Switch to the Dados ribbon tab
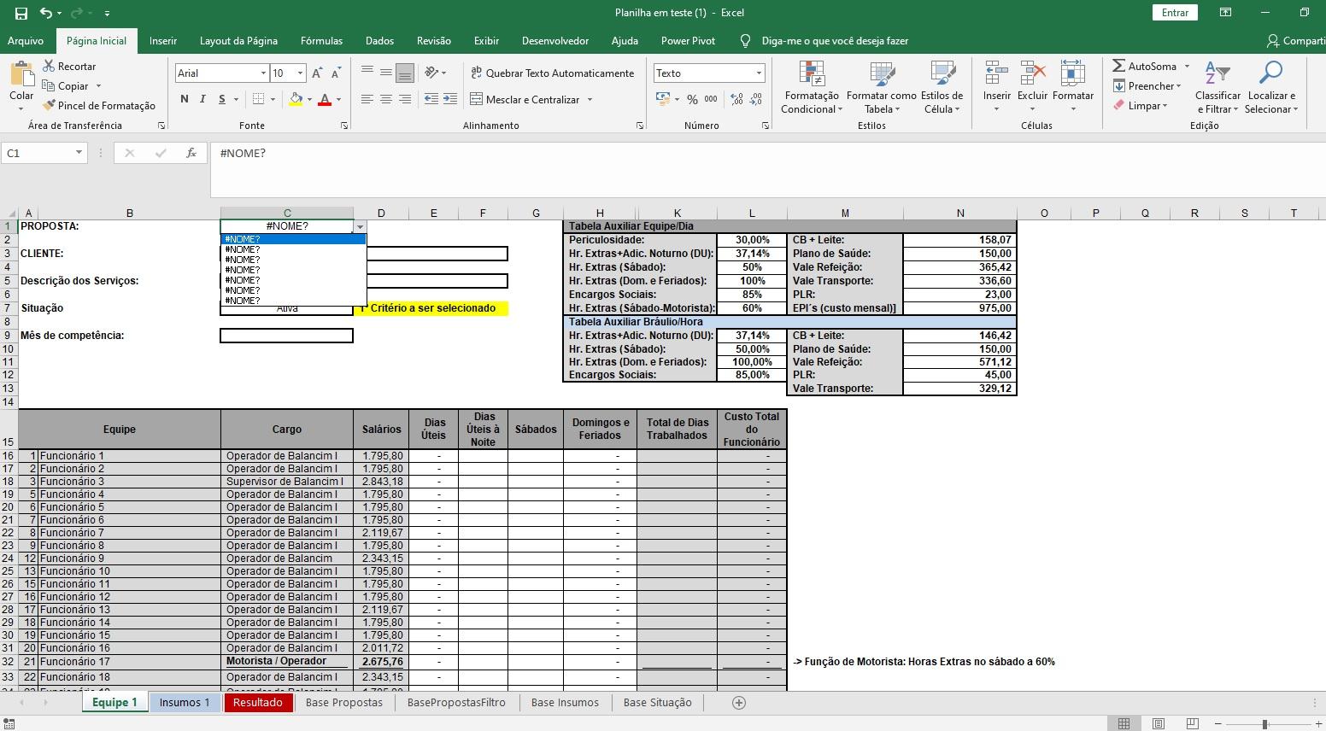Screen dimensions: 1326x731 pyautogui.click(x=379, y=40)
